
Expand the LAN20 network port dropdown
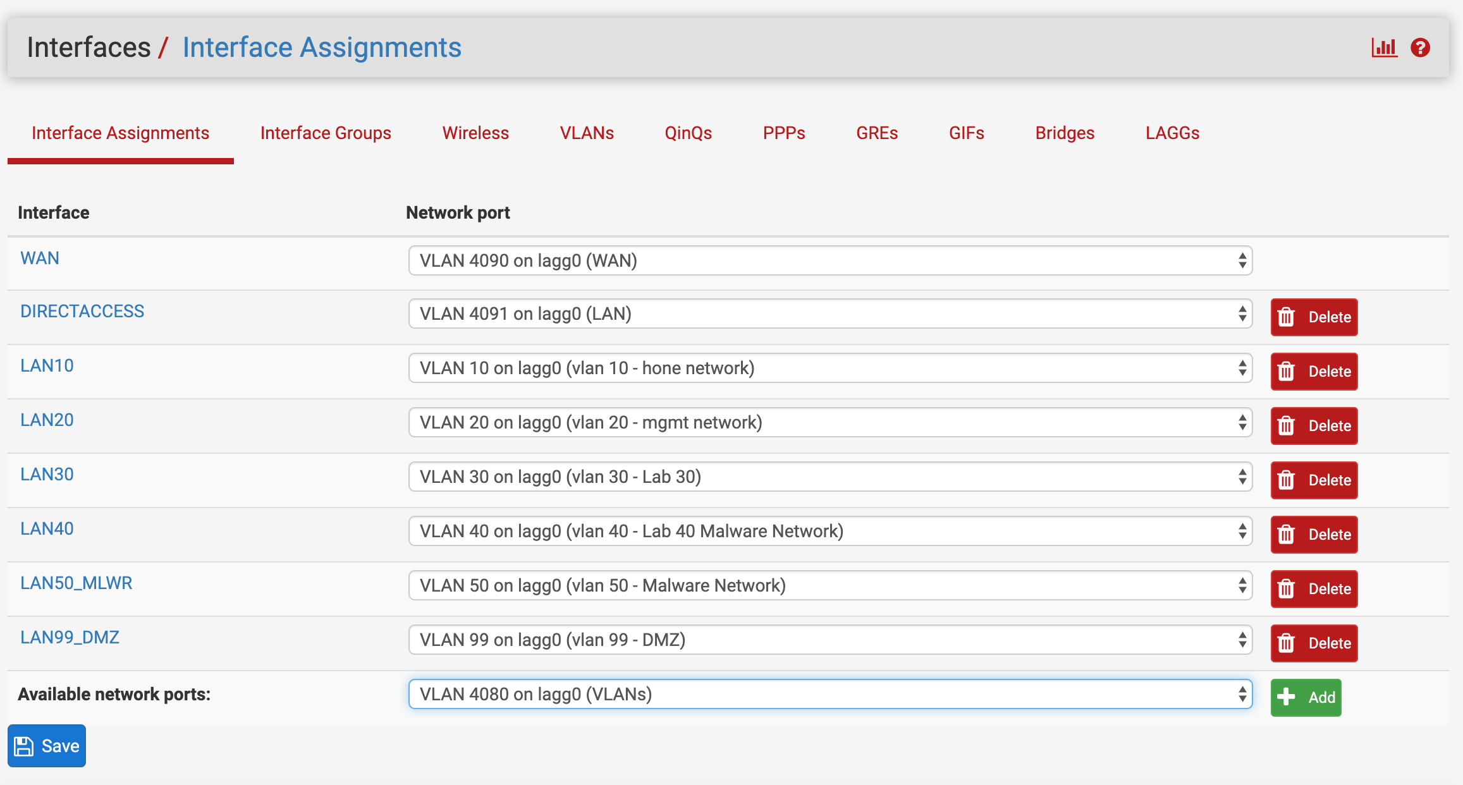click(829, 422)
